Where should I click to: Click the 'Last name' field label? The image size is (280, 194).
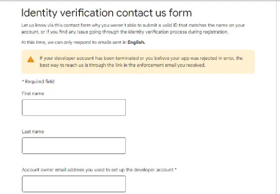coord(33,132)
